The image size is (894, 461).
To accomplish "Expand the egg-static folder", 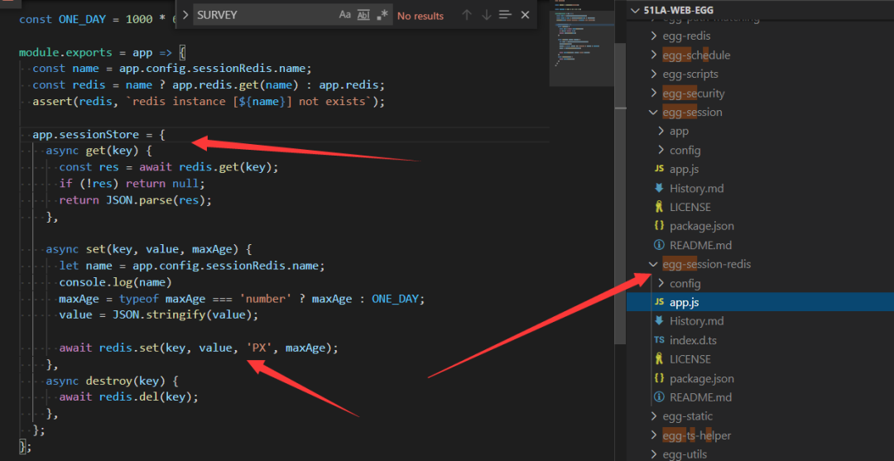I will (687, 416).
